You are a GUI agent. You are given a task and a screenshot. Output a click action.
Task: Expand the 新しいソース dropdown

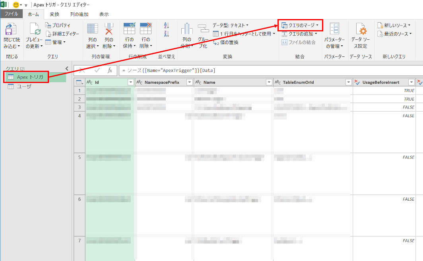pos(409,25)
